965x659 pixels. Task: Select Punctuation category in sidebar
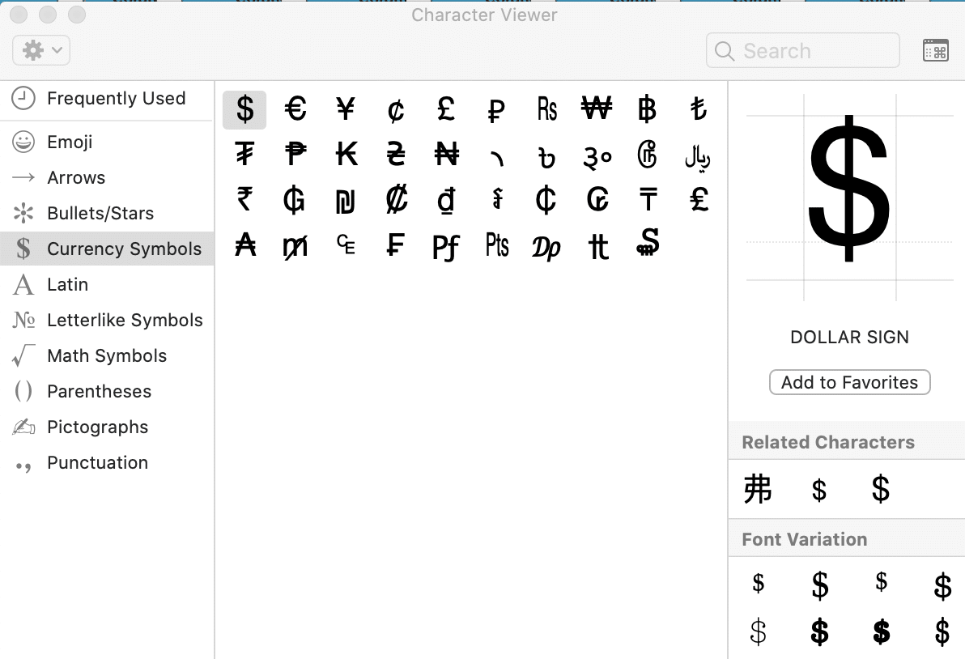click(97, 463)
